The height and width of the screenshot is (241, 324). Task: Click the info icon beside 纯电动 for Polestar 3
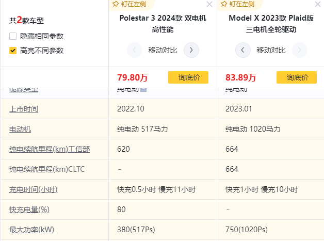coord(143,89)
